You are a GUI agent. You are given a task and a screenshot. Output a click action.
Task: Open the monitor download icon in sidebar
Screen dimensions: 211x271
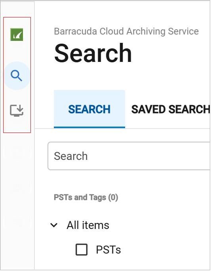tap(17, 111)
